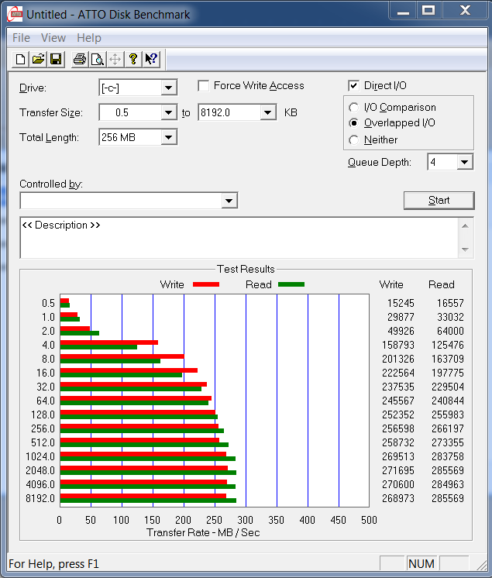The image size is (492, 578).
Task: Click the move crosshair toolbar icon
Action: coord(115,59)
